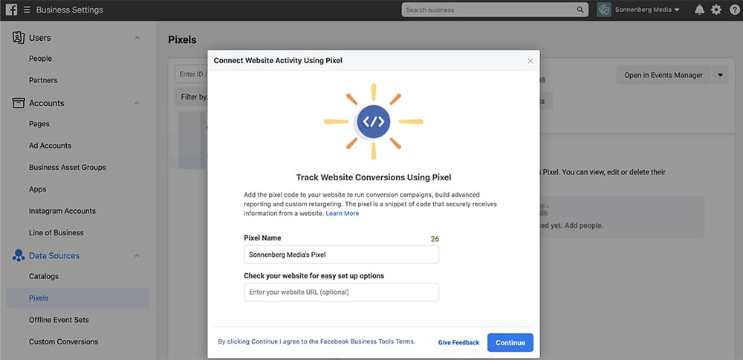Click the search magnifier icon
Viewport: 743px width, 360px height.
coord(580,10)
